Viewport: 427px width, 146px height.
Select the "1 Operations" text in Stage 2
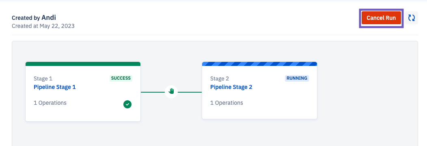click(226, 103)
